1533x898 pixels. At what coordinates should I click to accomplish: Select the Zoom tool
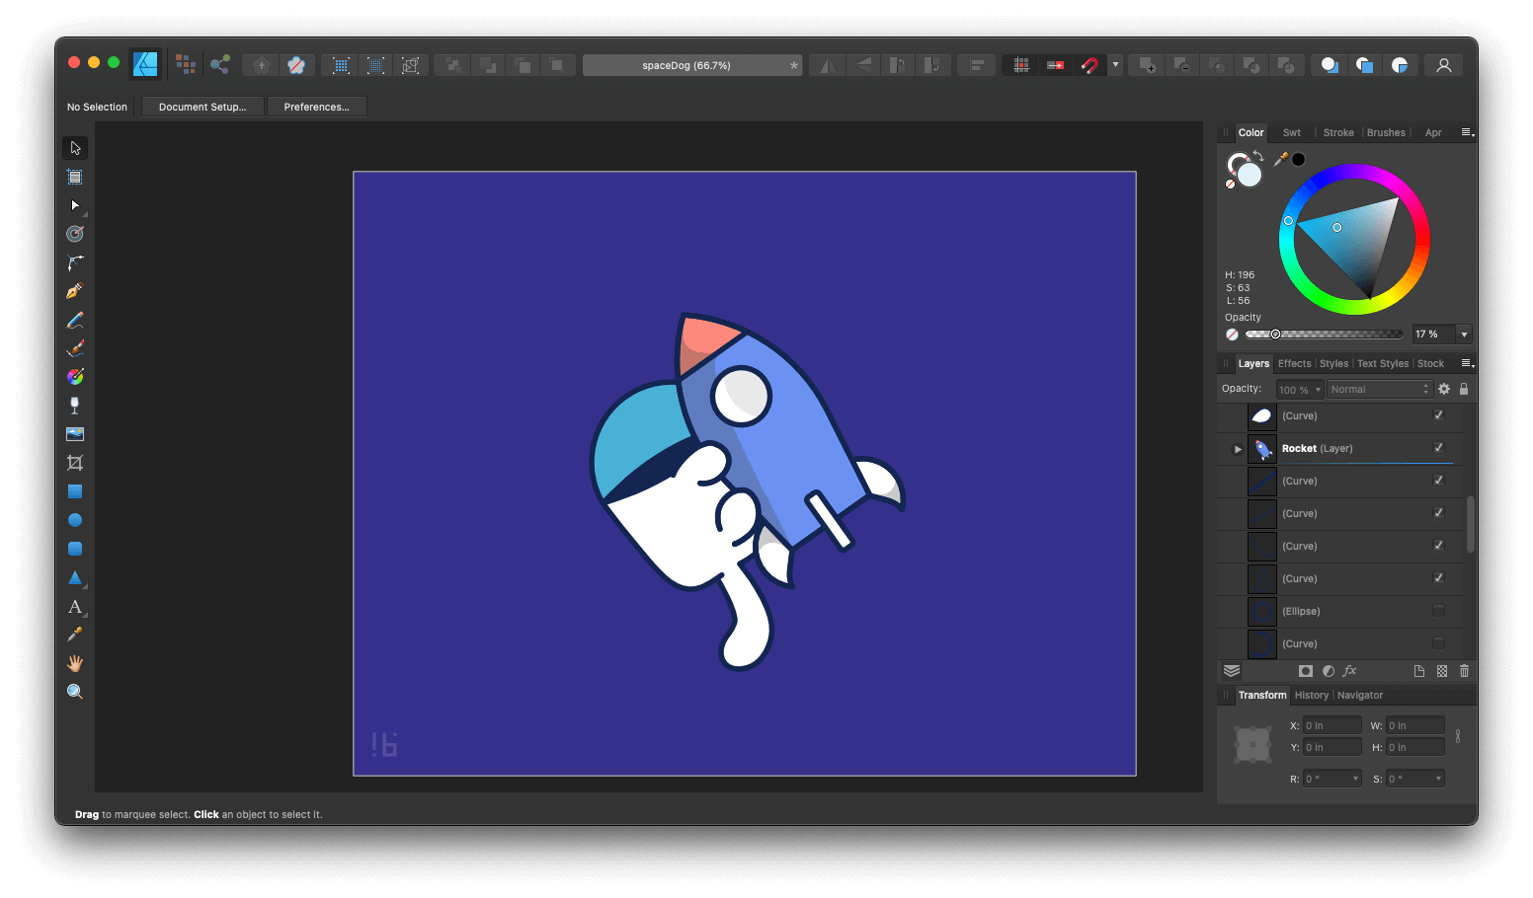[x=74, y=691]
